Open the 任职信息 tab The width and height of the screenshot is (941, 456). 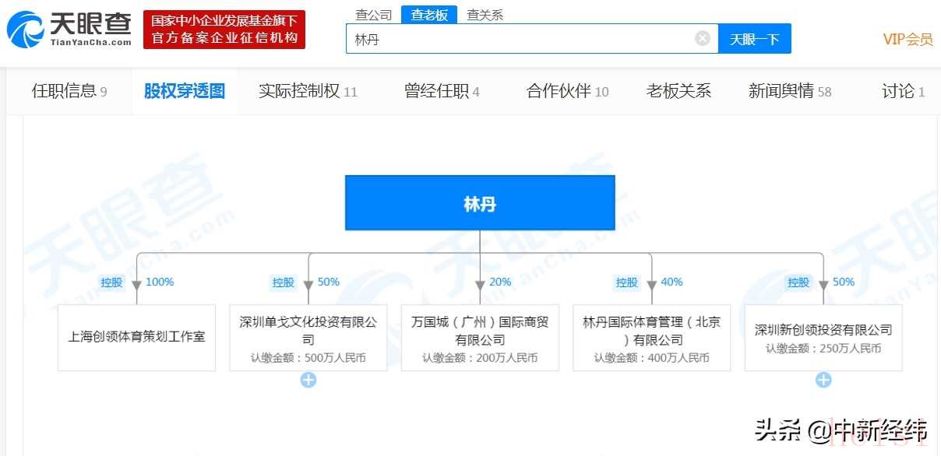click(x=69, y=91)
